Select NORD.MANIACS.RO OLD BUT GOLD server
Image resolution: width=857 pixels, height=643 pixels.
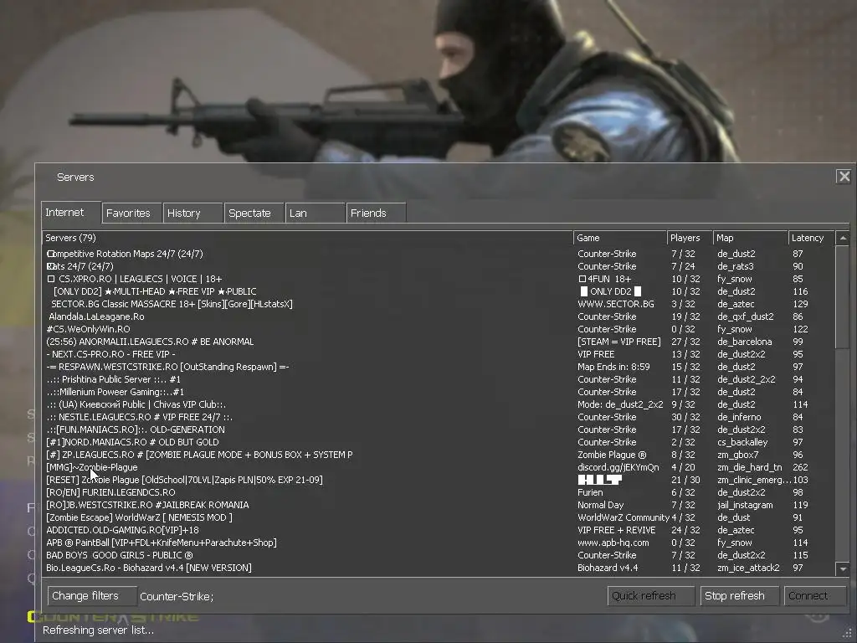click(439, 442)
